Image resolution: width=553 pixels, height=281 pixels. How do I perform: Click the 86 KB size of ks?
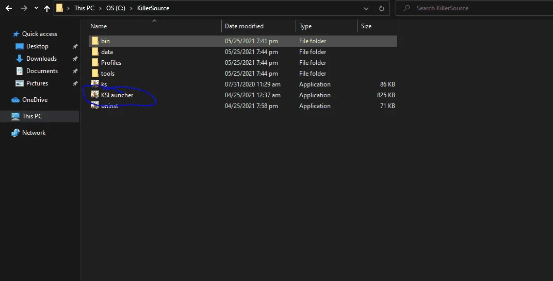pyautogui.click(x=387, y=84)
